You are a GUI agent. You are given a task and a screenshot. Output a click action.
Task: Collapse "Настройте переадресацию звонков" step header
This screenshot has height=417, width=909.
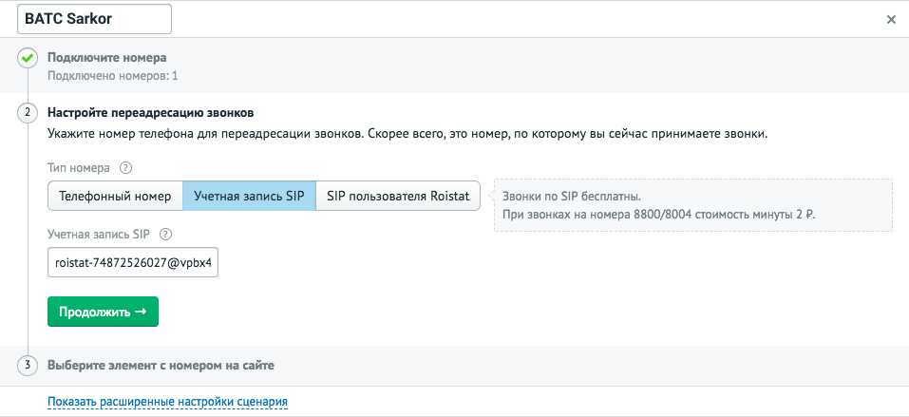coord(150,113)
